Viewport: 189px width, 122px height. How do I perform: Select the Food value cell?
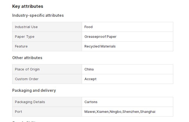click(x=127, y=27)
